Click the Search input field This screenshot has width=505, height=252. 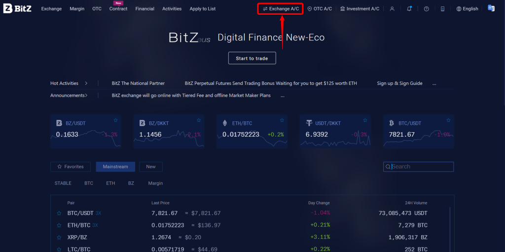(418, 167)
